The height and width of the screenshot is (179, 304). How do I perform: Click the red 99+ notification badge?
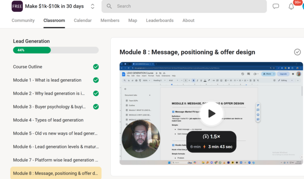(x=298, y=3)
